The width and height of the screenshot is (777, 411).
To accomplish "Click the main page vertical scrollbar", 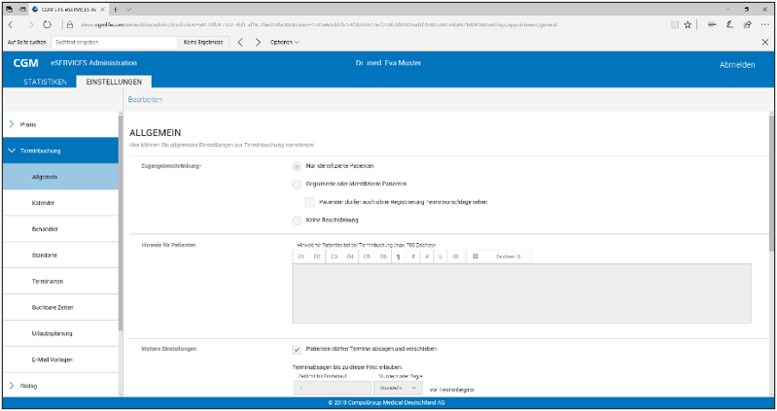I will tap(771, 184).
